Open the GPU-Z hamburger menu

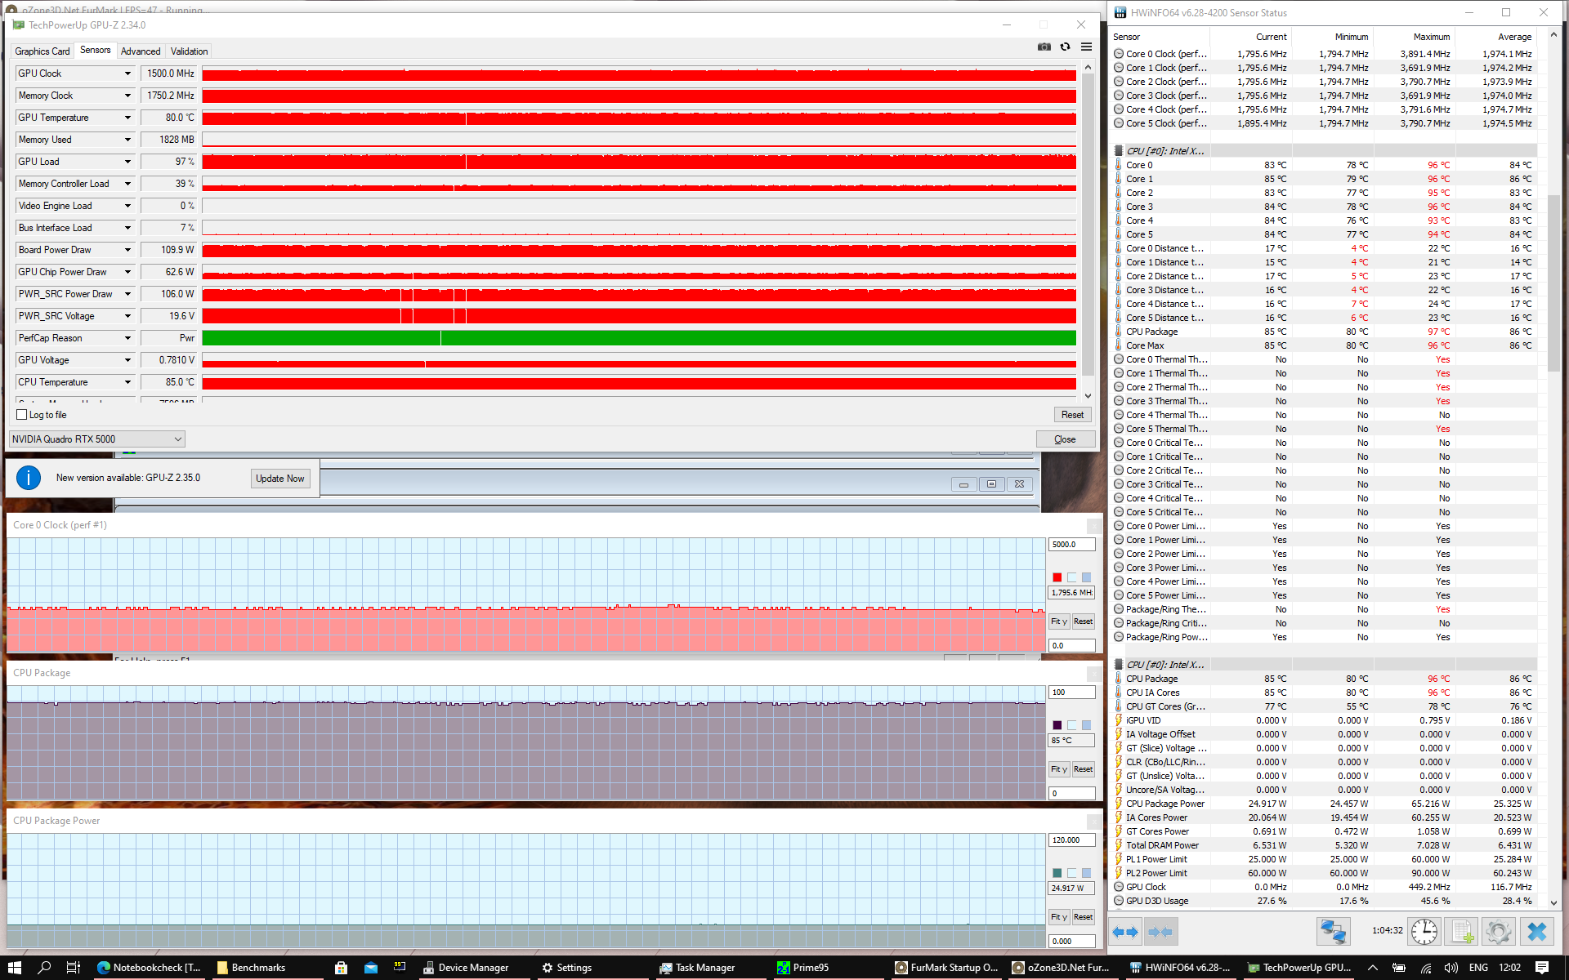point(1086,47)
